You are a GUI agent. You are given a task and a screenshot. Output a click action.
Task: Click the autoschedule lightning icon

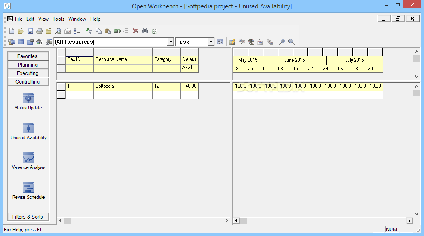tap(232, 42)
